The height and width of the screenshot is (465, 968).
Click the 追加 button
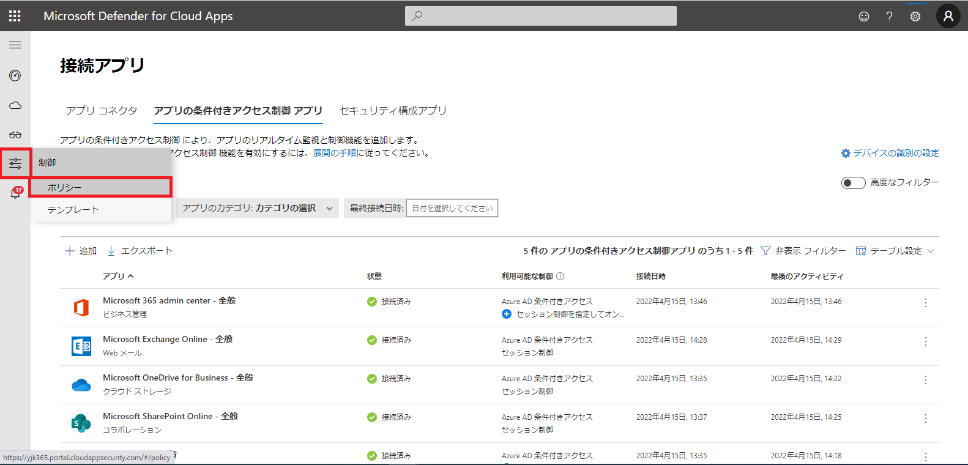click(x=81, y=251)
